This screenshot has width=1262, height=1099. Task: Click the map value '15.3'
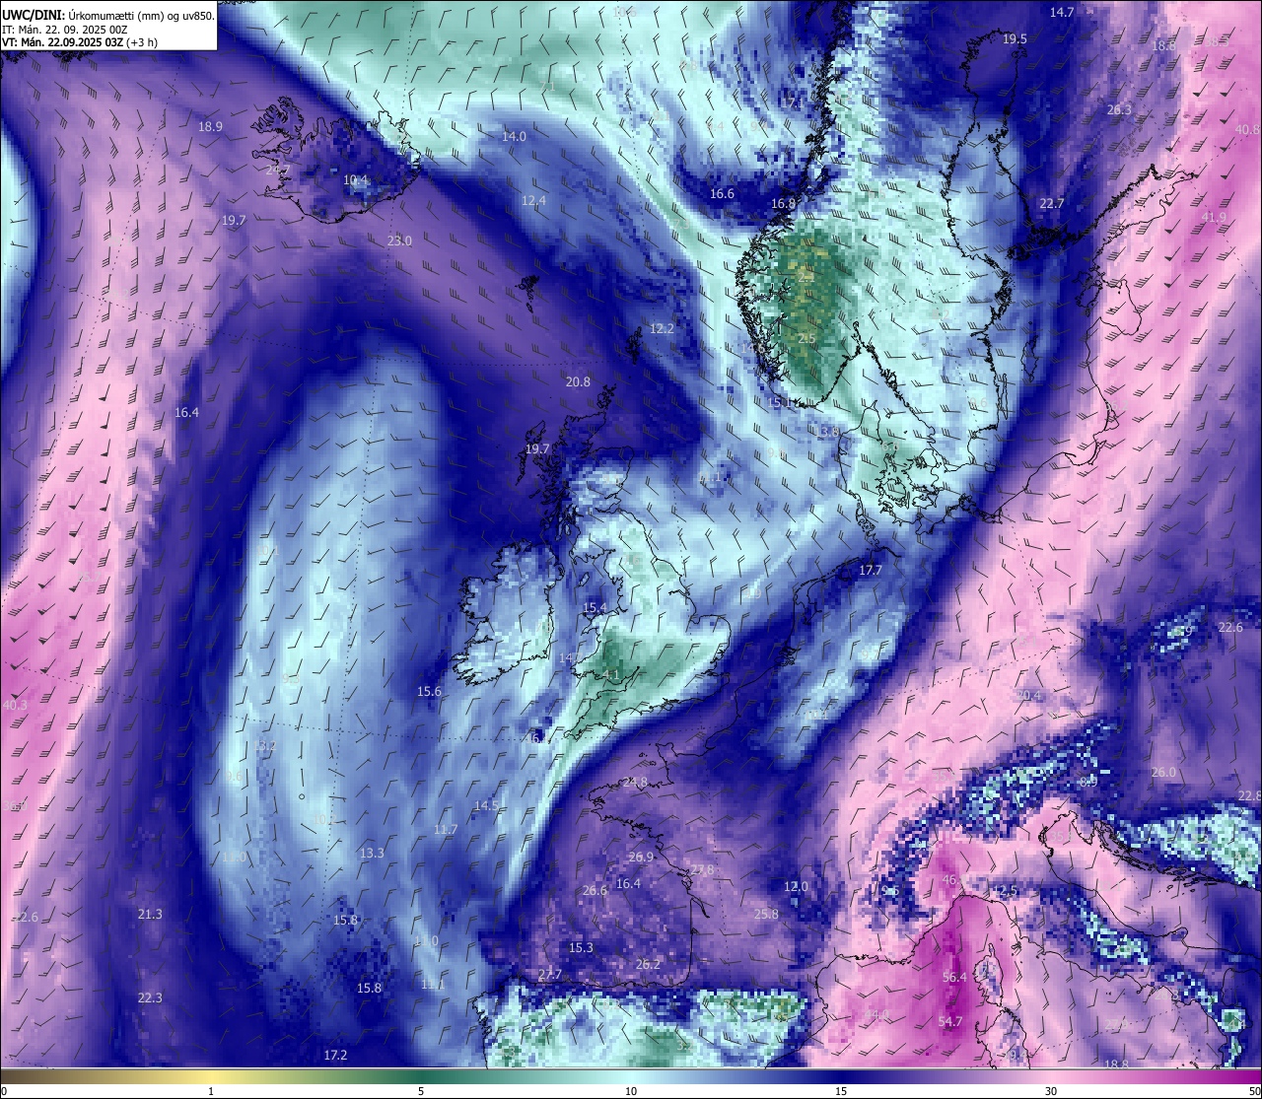point(581,947)
